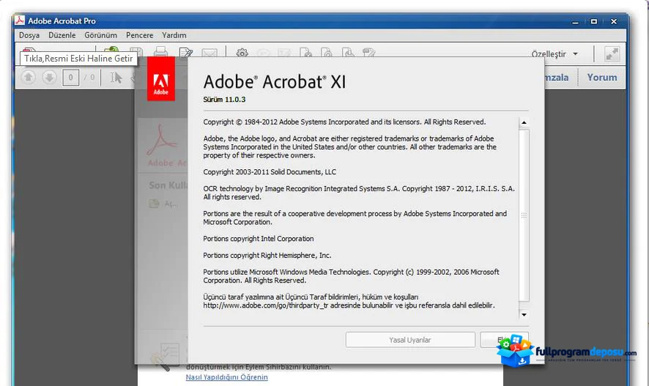Close the Adobe Acrobat Pro window
This screenshot has height=386, width=649.
coord(614,21)
